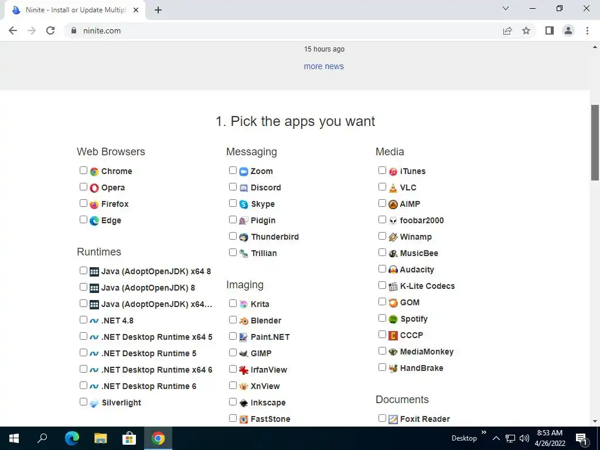
Task: Click the Zoom camera icon
Action: [x=244, y=172]
